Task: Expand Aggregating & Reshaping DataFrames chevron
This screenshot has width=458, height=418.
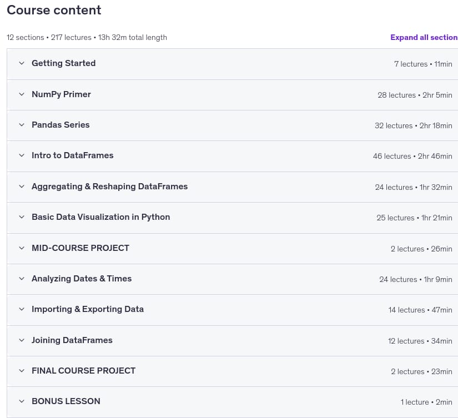Action: 22,187
